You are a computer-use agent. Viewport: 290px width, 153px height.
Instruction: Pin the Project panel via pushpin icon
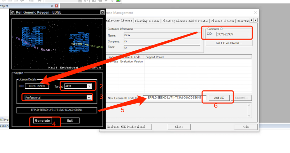[52, 6]
